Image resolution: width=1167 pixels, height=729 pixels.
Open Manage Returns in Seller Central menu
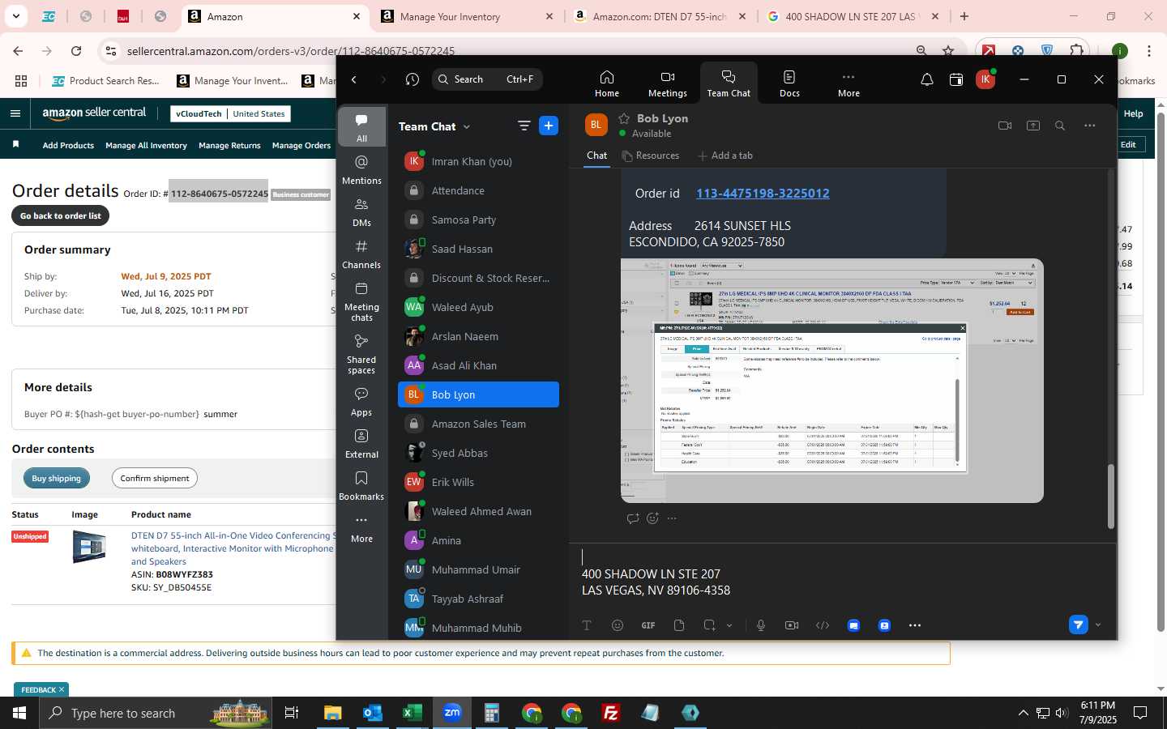coord(229,146)
